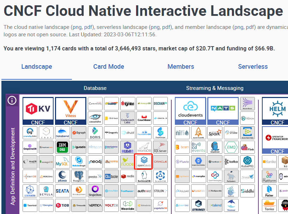The width and height of the screenshot is (288, 214).
Task: Click the Apache NiFi logo
Action: point(182,133)
